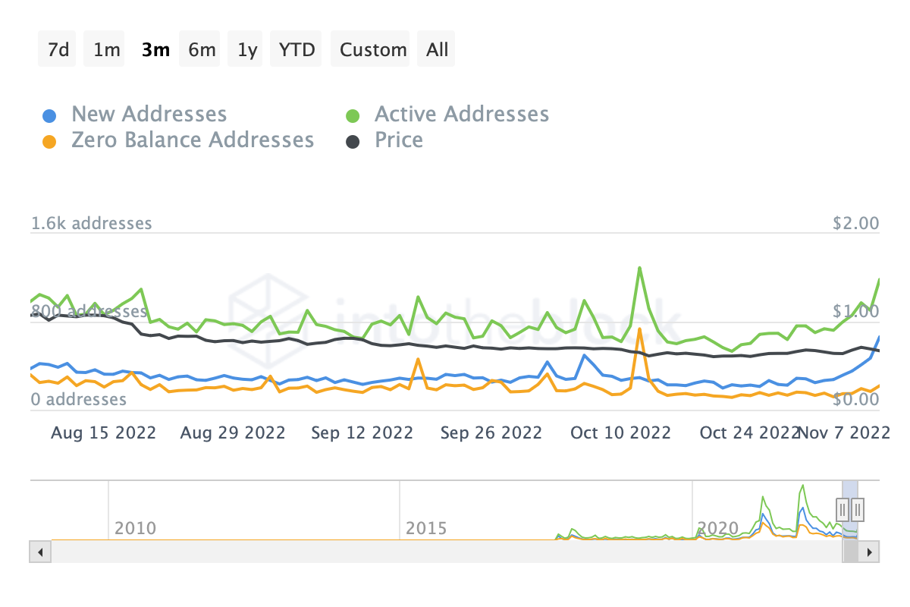
Task: Click the 2015 area in navigator timeline
Action: click(427, 528)
